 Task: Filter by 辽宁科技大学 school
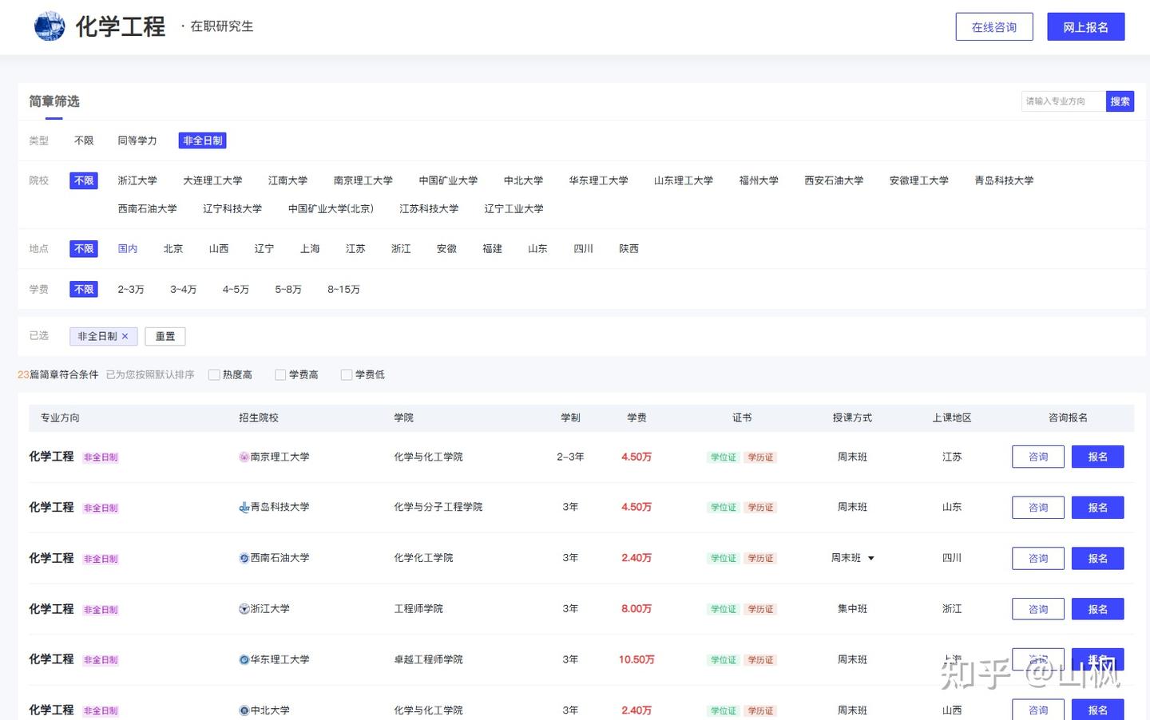(x=232, y=209)
